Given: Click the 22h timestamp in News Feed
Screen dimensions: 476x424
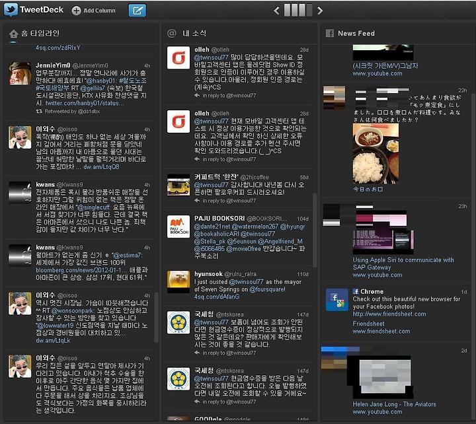Looking at the screenshot, I should click(x=463, y=90).
